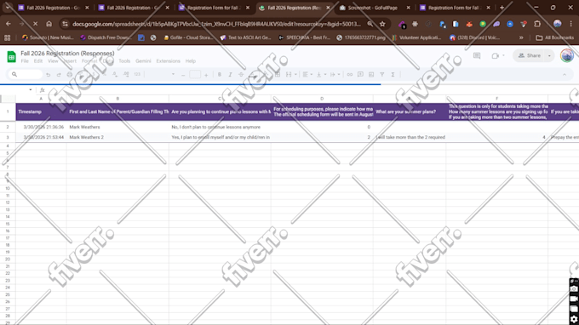The height and width of the screenshot is (325, 579).
Task: Open the View menu
Action: pyautogui.click(x=53, y=61)
